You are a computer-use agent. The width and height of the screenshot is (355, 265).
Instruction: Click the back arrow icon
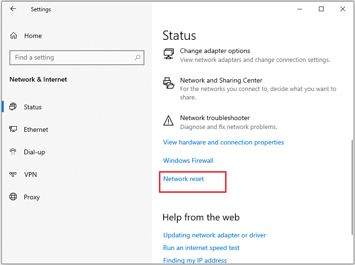click(13, 9)
